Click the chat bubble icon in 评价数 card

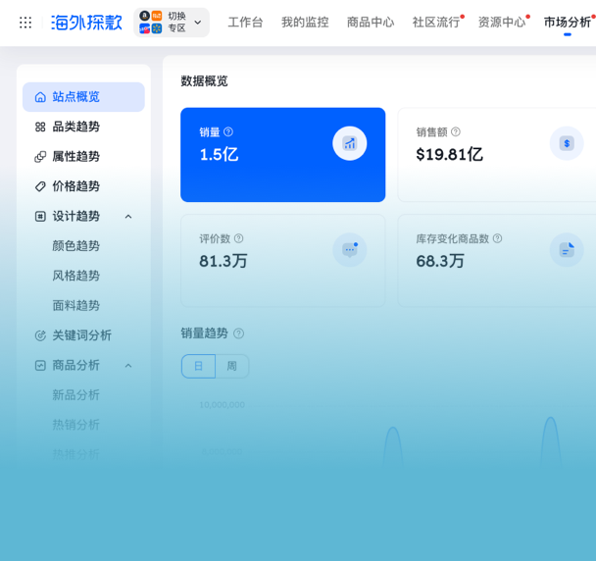pyautogui.click(x=350, y=250)
